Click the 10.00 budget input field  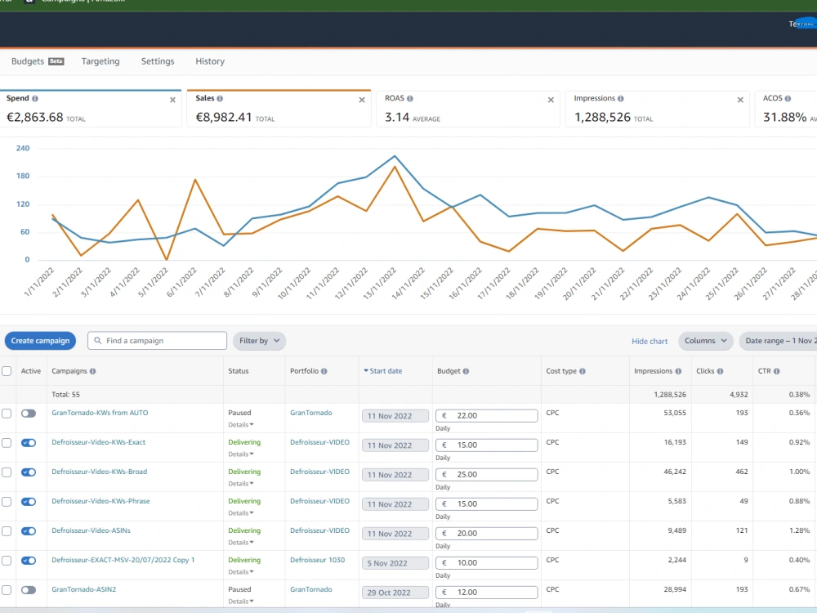pos(487,563)
